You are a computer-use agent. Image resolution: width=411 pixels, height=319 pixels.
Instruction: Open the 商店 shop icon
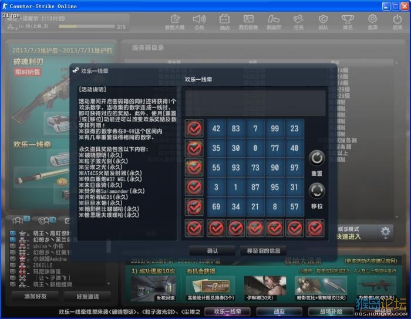point(225,22)
